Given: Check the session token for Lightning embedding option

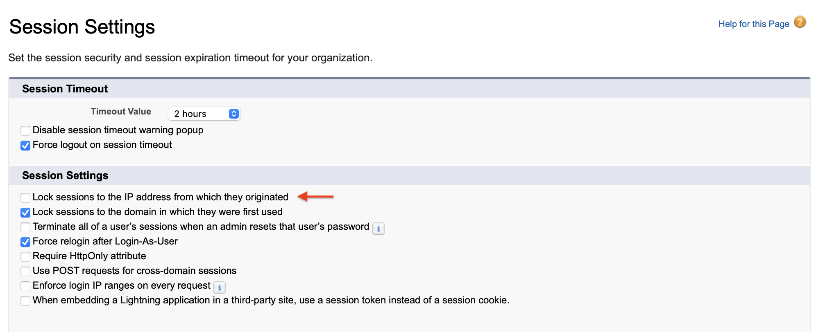Looking at the screenshot, I should [x=25, y=301].
